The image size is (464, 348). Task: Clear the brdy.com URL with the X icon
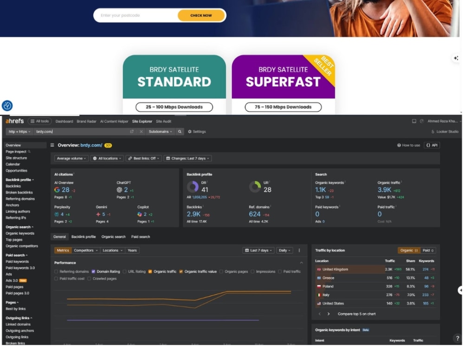141,132
